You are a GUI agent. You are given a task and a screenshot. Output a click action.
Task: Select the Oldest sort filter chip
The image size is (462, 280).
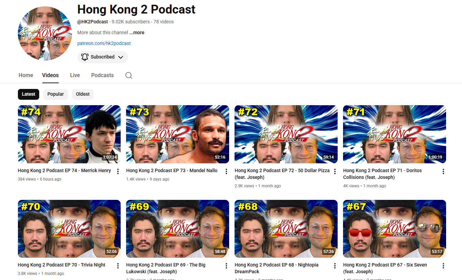(x=83, y=94)
